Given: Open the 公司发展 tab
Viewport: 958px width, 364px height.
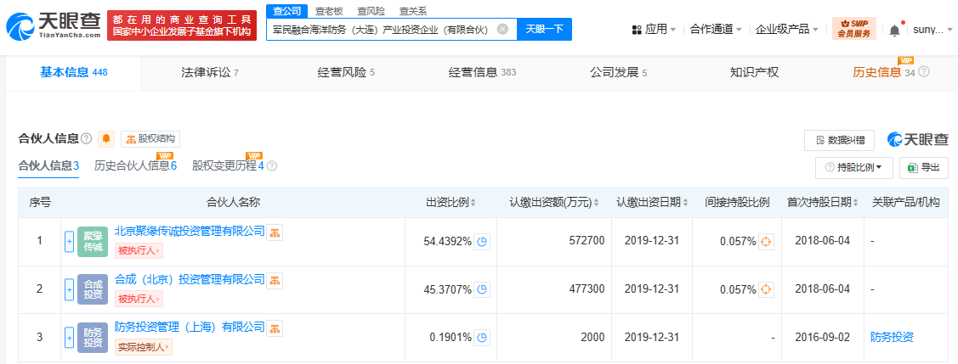Looking at the screenshot, I should (x=618, y=73).
